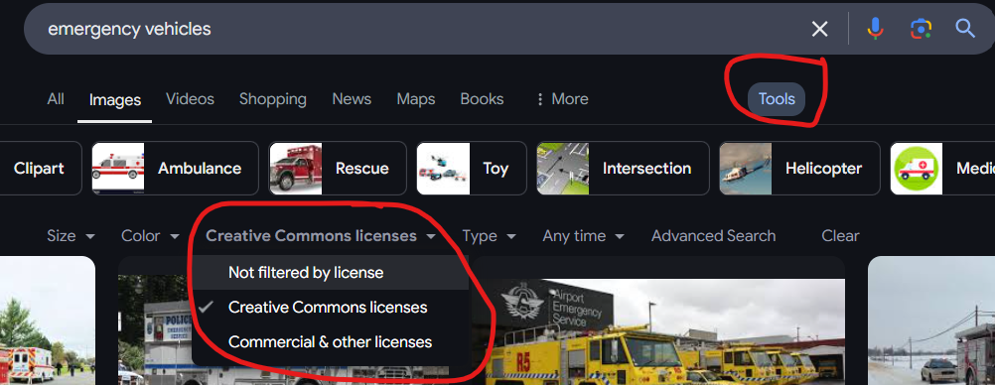Refine search with the Intersection chip
This screenshot has width=995, height=385.
[x=623, y=168]
